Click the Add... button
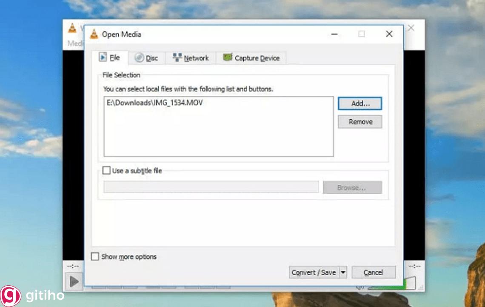This screenshot has width=485, height=307. point(359,103)
